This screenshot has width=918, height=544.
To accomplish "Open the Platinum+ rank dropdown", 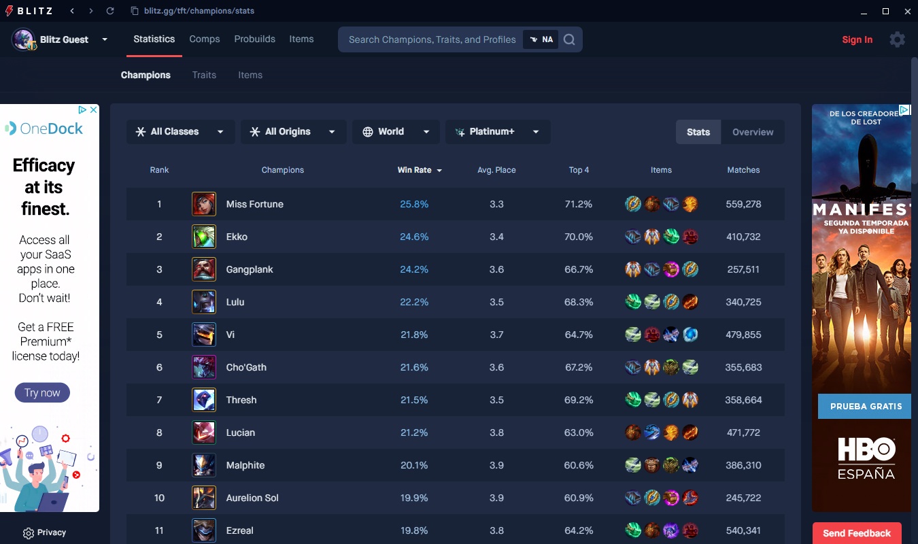I will [x=498, y=132].
